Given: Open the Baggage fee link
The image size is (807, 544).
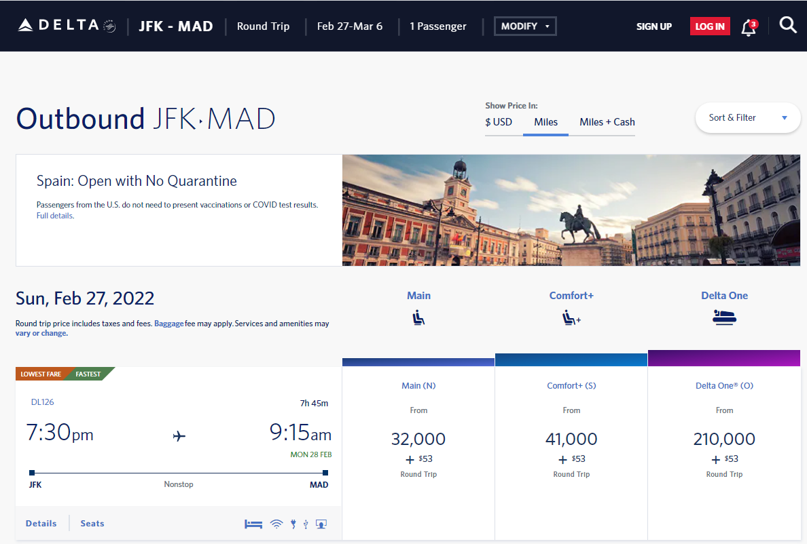Looking at the screenshot, I should [169, 324].
